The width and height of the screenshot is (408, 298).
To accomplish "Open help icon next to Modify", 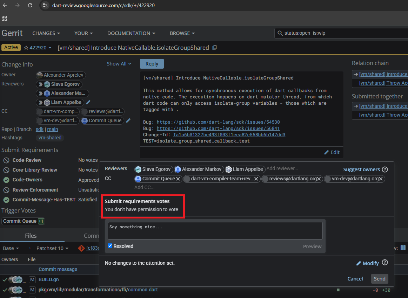I will (x=385, y=262).
